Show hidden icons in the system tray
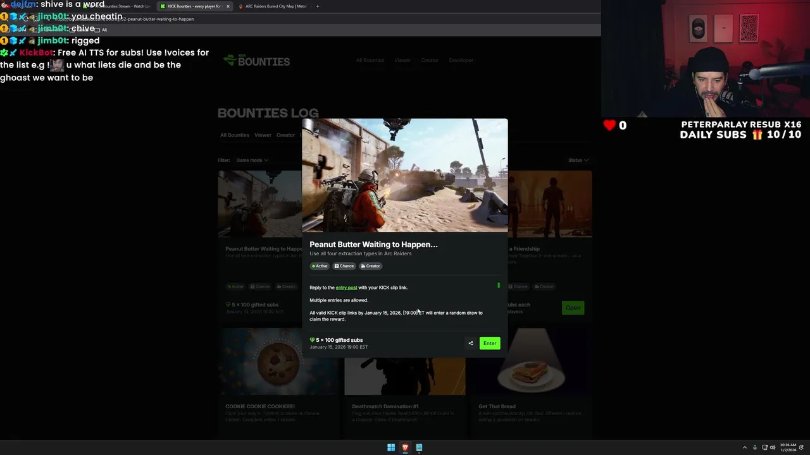Screen dimensions: 810x455 (x=744, y=447)
